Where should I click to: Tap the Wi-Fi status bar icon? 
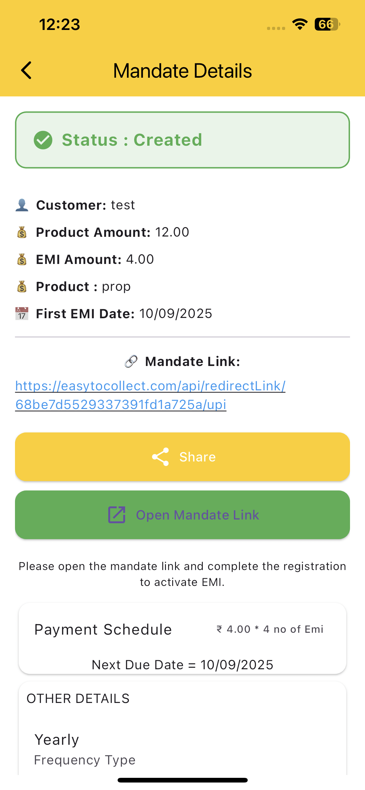click(x=300, y=24)
